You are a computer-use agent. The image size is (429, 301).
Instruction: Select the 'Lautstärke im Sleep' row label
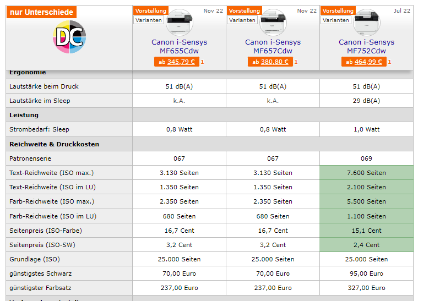(40, 101)
